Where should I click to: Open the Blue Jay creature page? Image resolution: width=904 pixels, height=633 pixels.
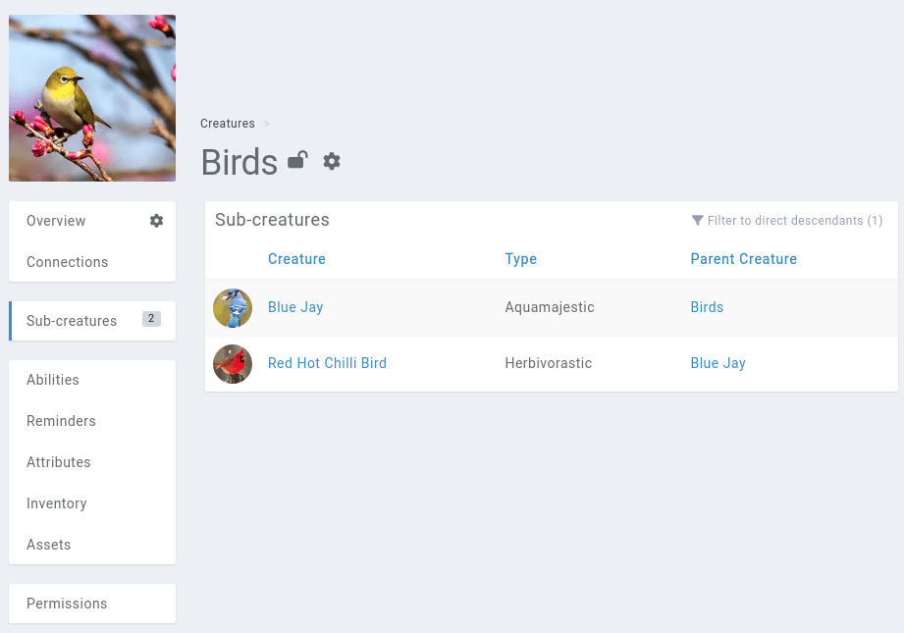coord(295,307)
